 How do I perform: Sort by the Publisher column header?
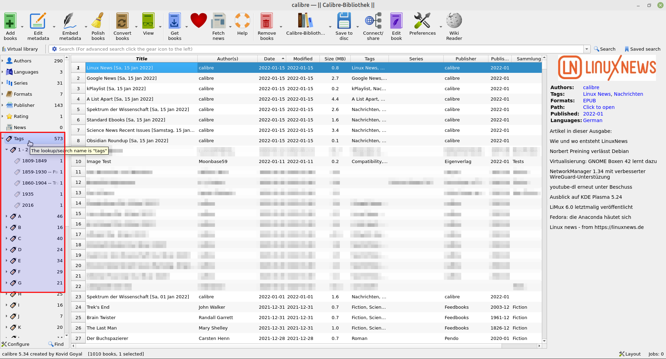tap(466, 59)
